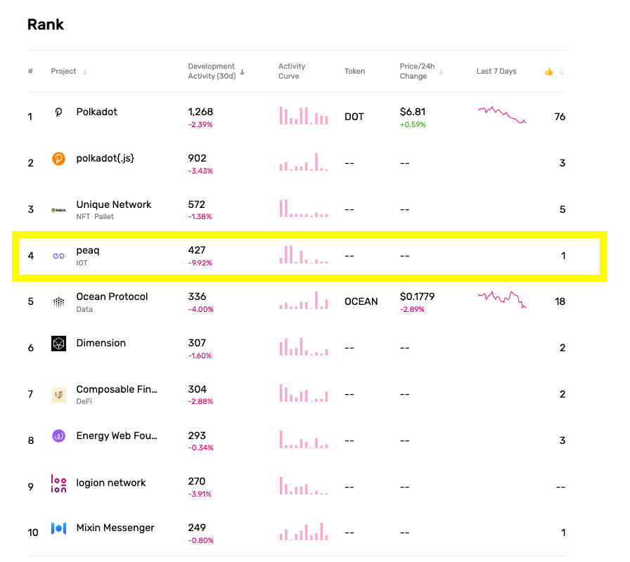Open the Unique Network project link
This screenshot has width=630, height=562.
click(x=114, y=204)
